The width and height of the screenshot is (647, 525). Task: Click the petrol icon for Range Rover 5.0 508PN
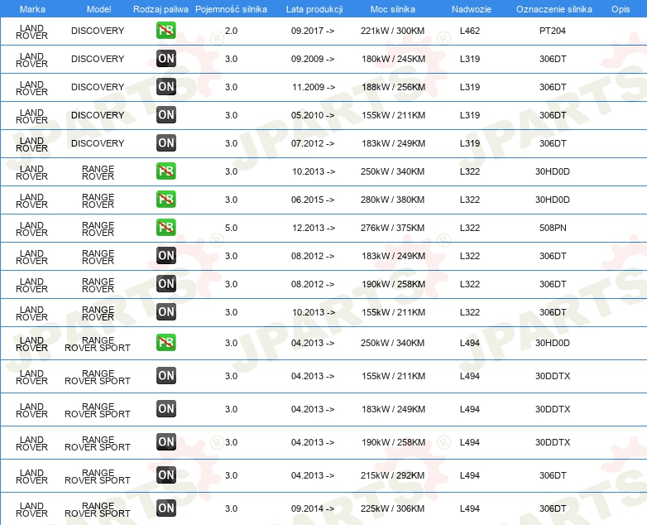(165, 227)
